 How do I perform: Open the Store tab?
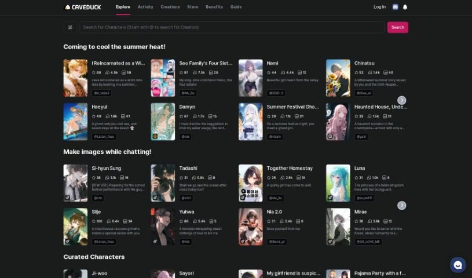[x=193, y=7]
